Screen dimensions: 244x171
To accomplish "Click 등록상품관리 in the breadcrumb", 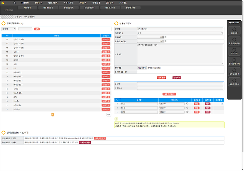I will pos(29,17).
